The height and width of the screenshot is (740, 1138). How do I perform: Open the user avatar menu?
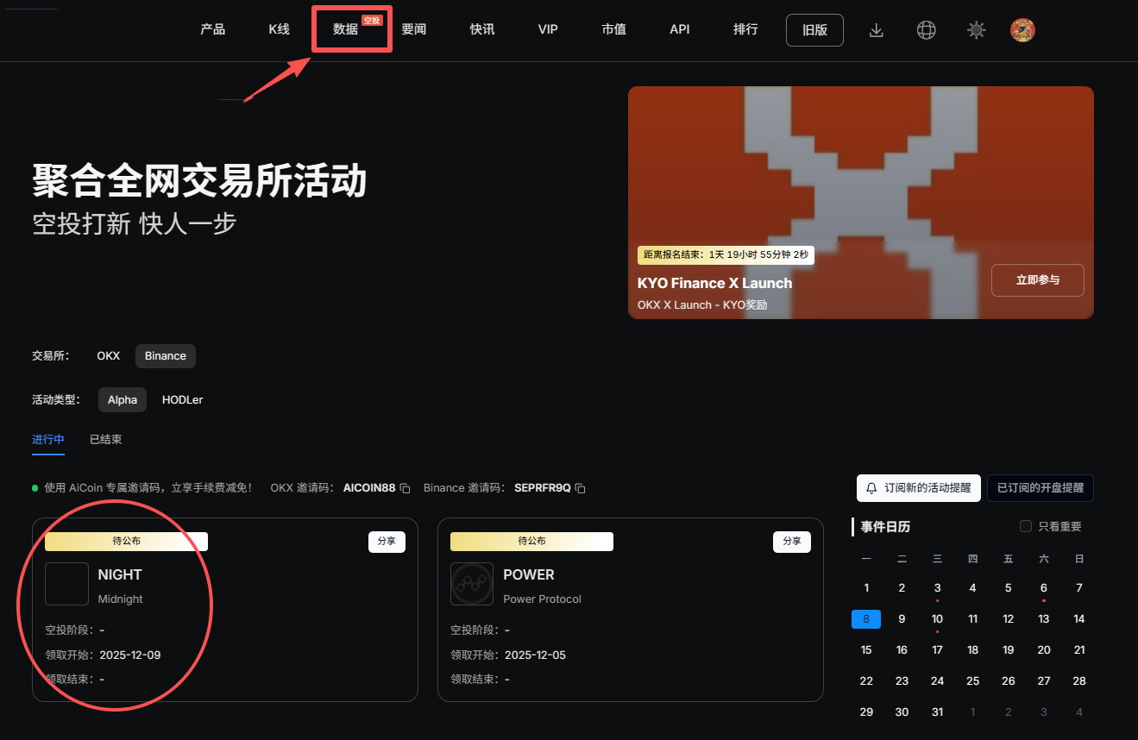[x=1022, y=30]
